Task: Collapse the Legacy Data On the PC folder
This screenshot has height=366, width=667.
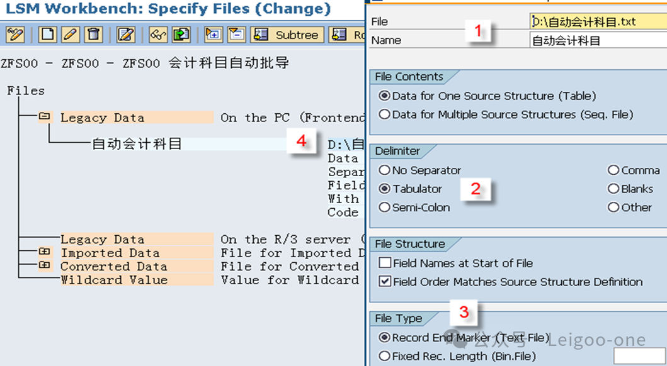Action: 44,117
